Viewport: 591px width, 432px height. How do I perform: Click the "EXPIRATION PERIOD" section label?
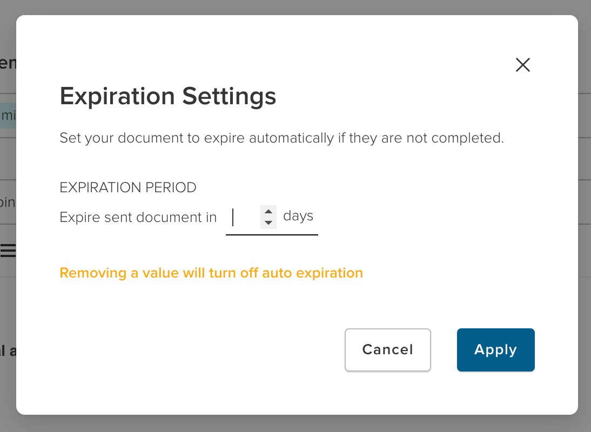pyautogui.click(x=127, y=187)
